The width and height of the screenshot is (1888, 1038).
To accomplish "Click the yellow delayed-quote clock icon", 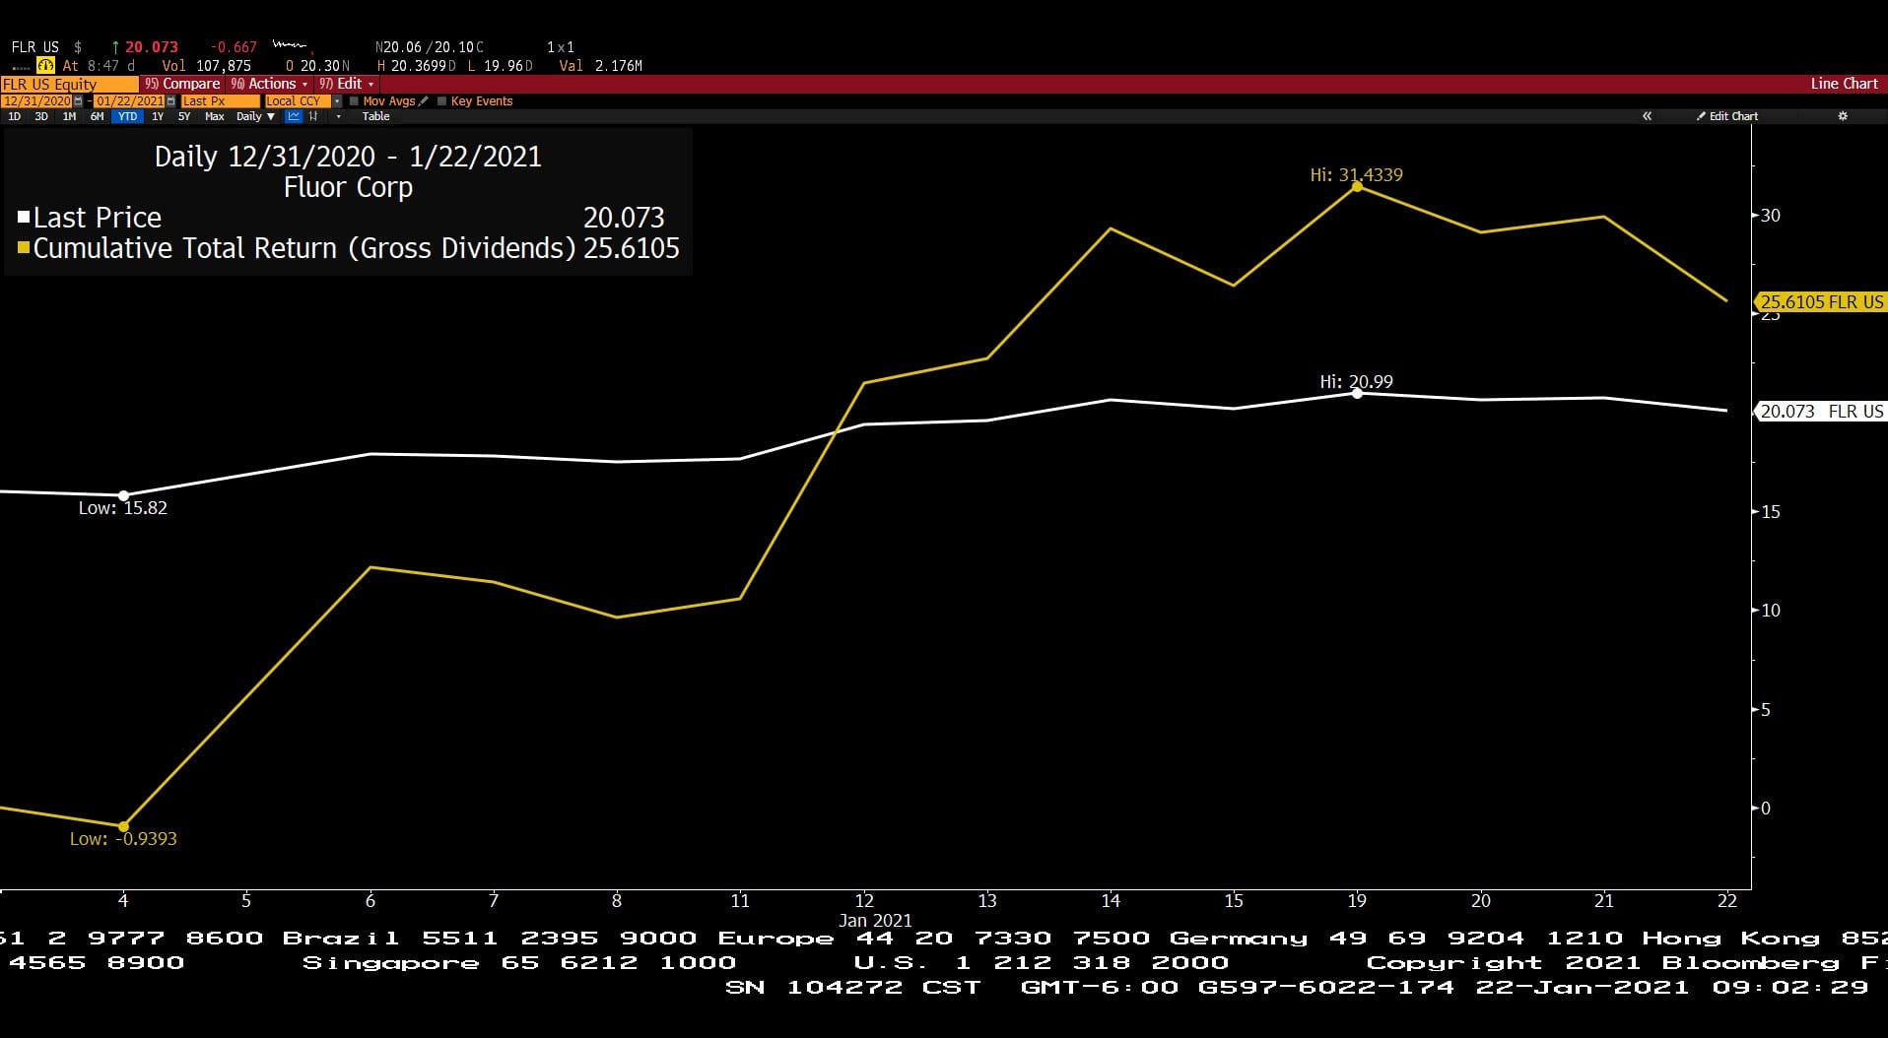I will [x=45, y=65].
